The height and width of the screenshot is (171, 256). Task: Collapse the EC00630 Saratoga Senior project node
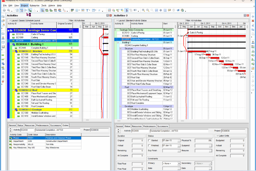tap(8, 31)
